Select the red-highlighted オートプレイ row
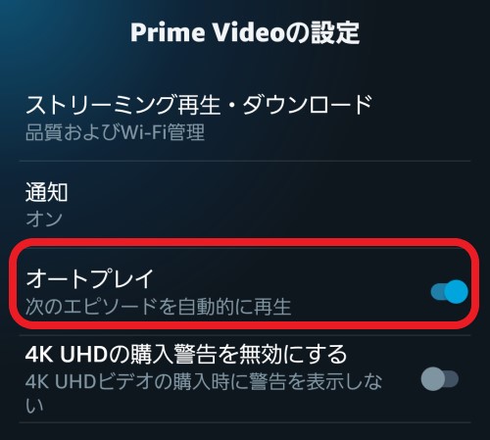 pyautogui.click(x=244, y=283)
